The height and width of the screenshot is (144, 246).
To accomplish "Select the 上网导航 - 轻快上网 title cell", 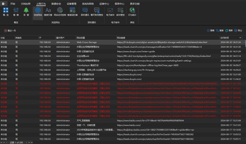I will [91, 70].
